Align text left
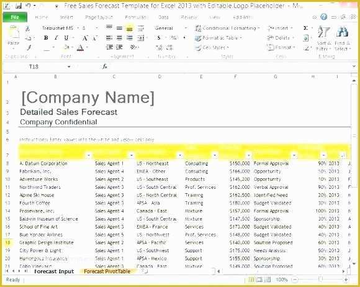 pos(109,38)
